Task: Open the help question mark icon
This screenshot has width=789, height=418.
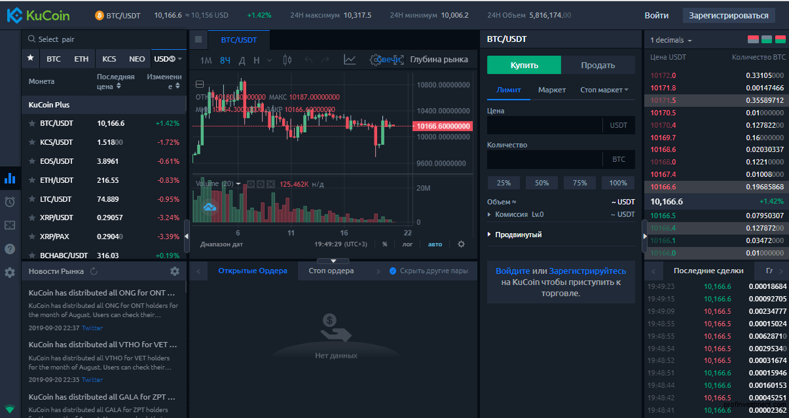Action: click(10, 249)
